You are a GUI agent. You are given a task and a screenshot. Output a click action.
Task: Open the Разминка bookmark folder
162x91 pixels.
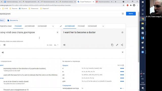[13, 8]
